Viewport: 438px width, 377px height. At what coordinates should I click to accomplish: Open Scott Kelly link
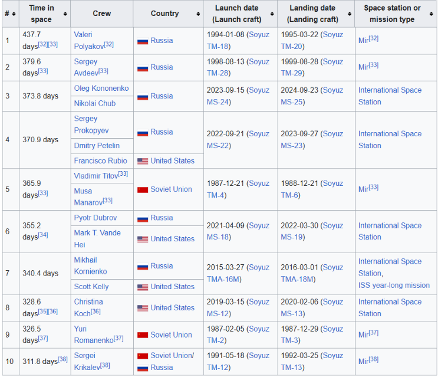91,287
